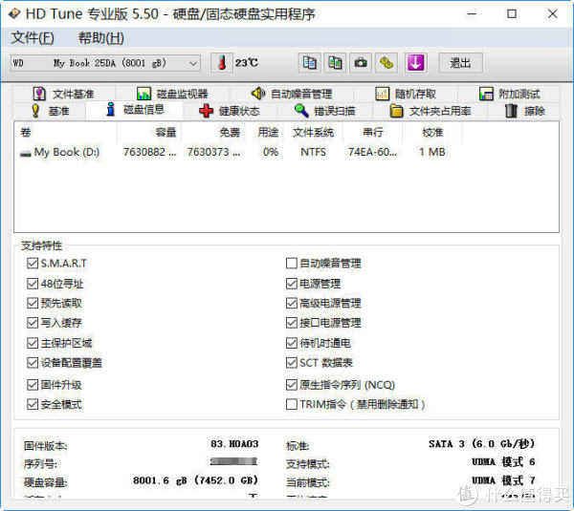This screenshot has height=511, width=574.
Task: Click the 校准 column header
Action: point(432,132)
